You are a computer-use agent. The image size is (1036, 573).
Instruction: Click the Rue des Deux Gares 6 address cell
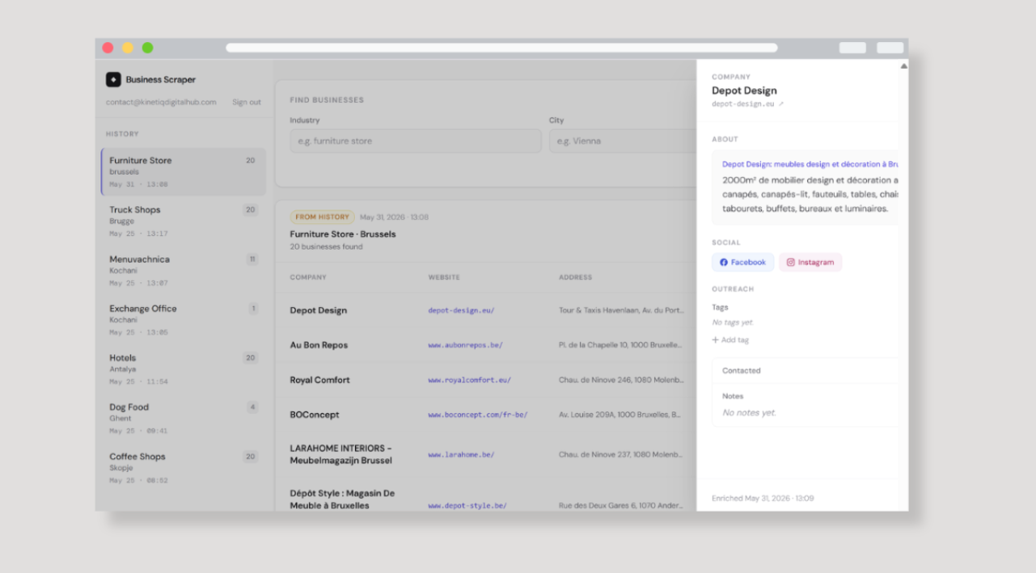coord(620,506)
